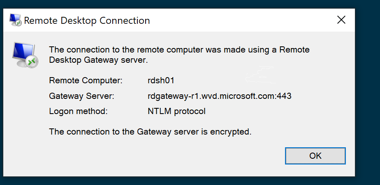380x185 pixels.
Task: Click empty title bar space beside the X
Action: pos(242,20)
